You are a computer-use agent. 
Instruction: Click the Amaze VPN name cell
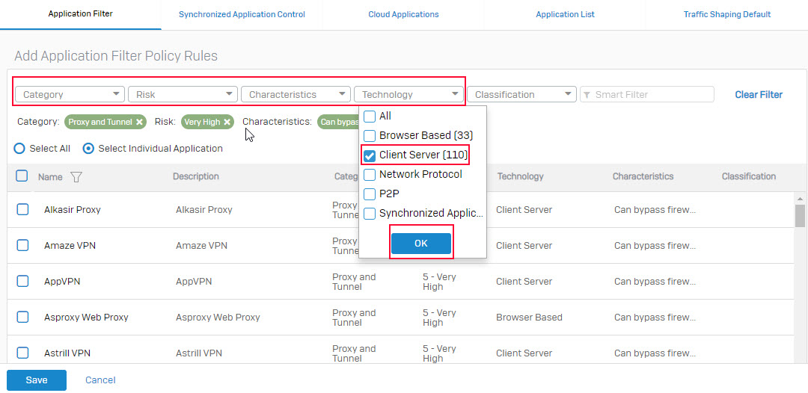click(70, 246)
